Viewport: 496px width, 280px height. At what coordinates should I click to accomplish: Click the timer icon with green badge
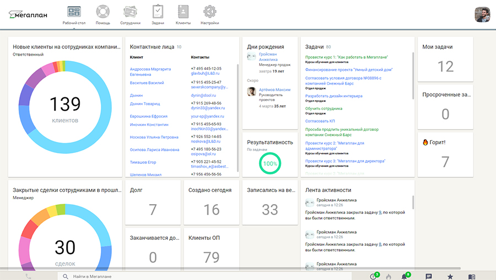(x=374, y=276)
